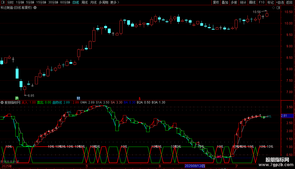Click the 10.50 price axis label

288,12
